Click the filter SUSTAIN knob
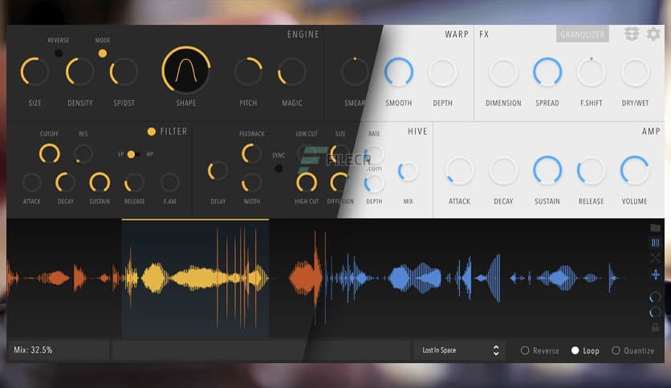 tap(100, 183)
